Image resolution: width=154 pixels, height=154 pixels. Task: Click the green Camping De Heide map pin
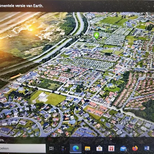pyautogui.click(x=97, y=36)
